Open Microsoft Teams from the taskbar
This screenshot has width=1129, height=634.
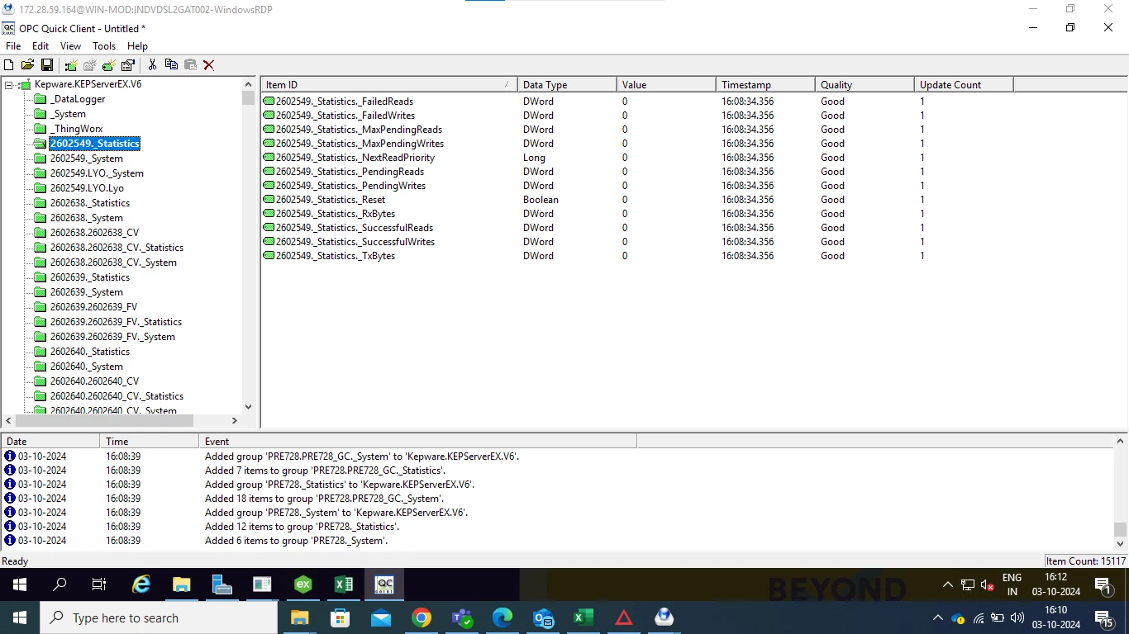pyautogui.click(x=462, y=617)
